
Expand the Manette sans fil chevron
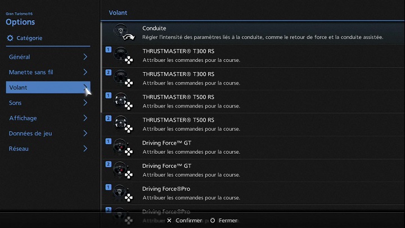[85, 72]
